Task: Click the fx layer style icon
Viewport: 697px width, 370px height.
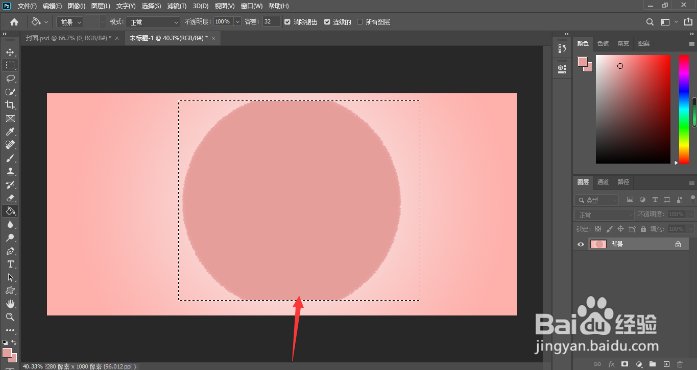Action: tap(611, 364)
